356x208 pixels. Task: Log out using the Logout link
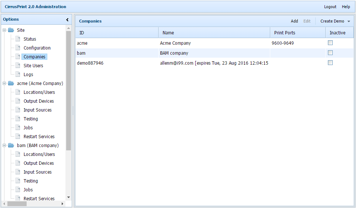330,7
